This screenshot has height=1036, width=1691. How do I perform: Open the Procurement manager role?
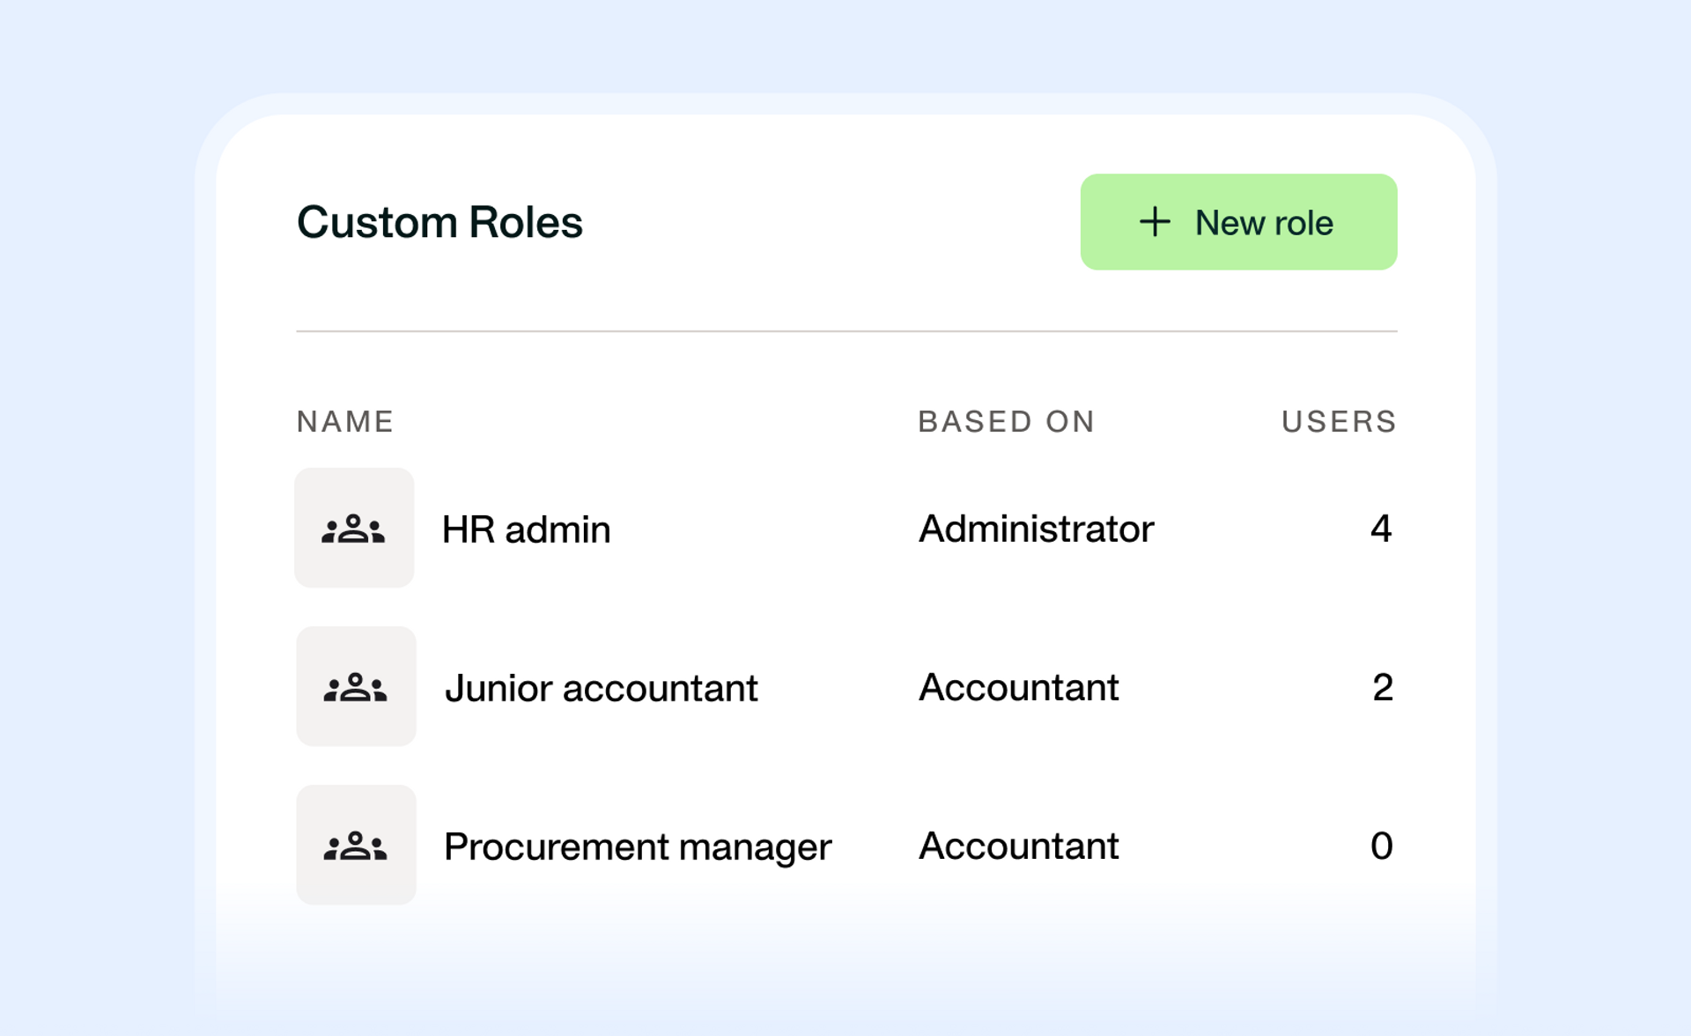point(638,847)
